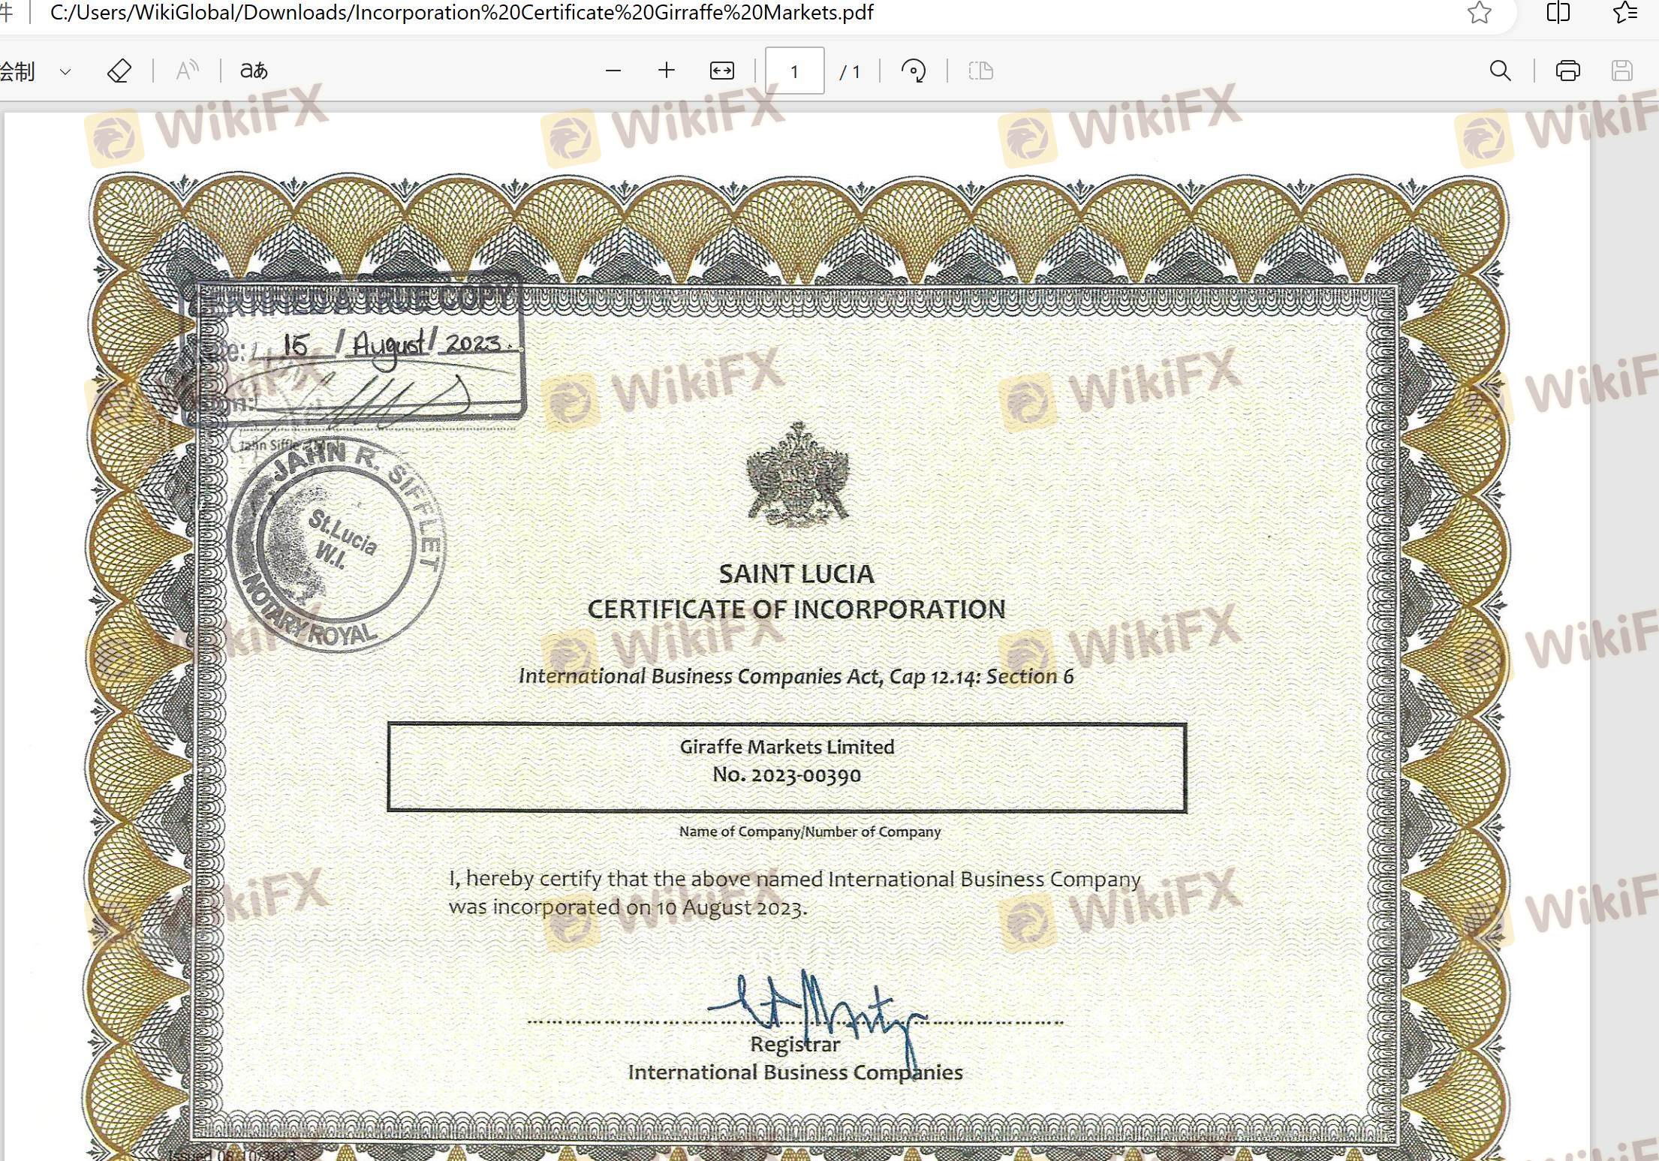Start read aloud
1659x1161 pixels.
pos(186,71)
